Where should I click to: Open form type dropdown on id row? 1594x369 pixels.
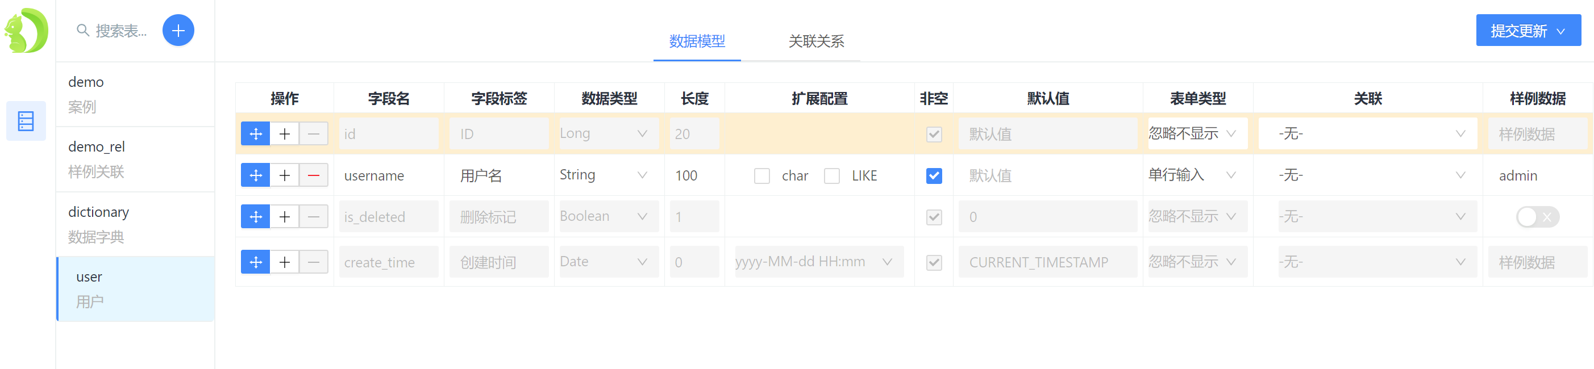point(1197,133)
